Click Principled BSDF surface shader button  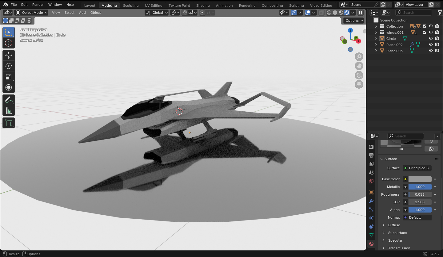click(x=417, y=168)
